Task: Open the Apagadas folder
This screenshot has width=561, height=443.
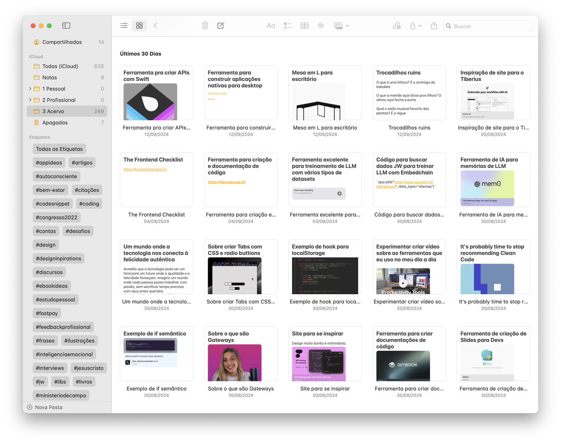Action: point(67,123)
